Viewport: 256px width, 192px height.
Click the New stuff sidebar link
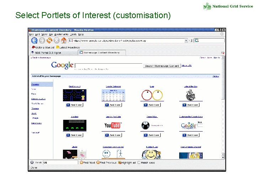[x=36, y=133]
